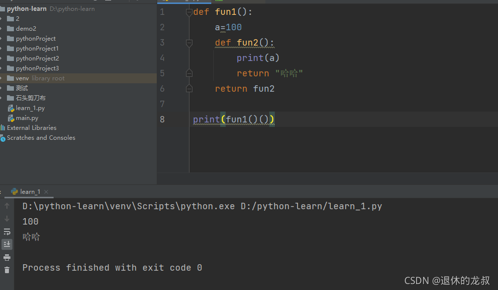Select the pythonProject2 folder
The height and width of the screenshot is (290, 498).
click(37, 58)
